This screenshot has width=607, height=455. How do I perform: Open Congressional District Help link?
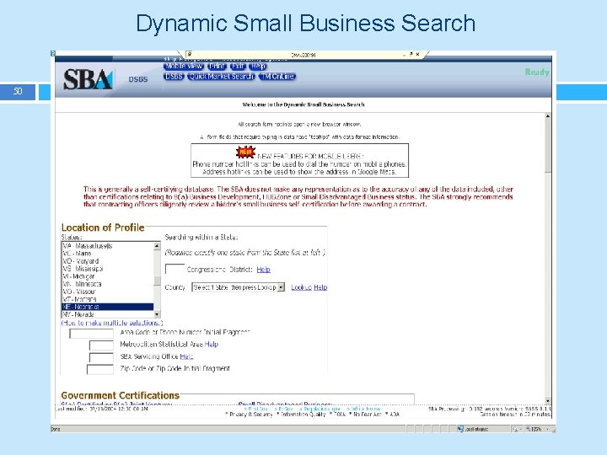[x=263, y=270]
